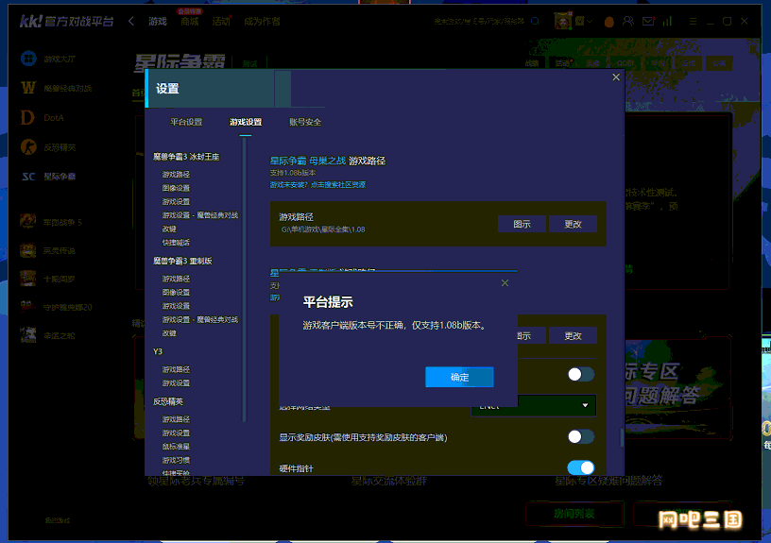Screen dimensions: 771x543
Task: Click the back arrow in the top bar
Action: pos(130,21)
